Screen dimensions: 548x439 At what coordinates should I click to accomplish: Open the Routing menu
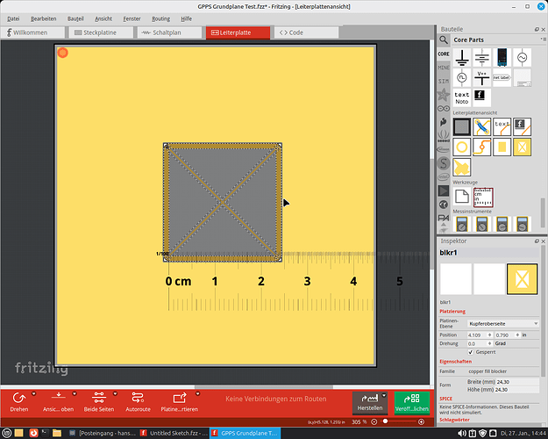tap(160, 18)
